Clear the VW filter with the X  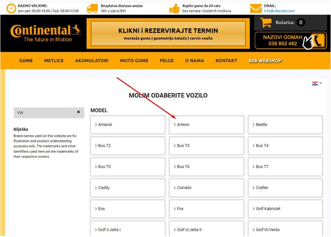[x=78, y=112]
